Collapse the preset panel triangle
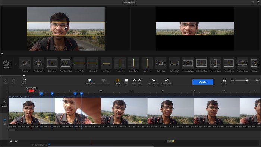The height and width of the screenshot is (147, 261). 2,54
